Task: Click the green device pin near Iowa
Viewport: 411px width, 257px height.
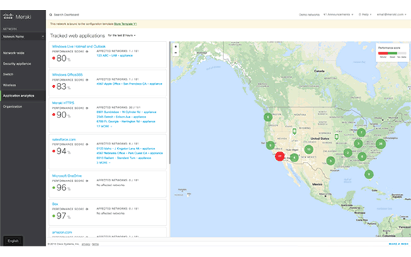Action: pyautogui.click(x=337, y=137)
